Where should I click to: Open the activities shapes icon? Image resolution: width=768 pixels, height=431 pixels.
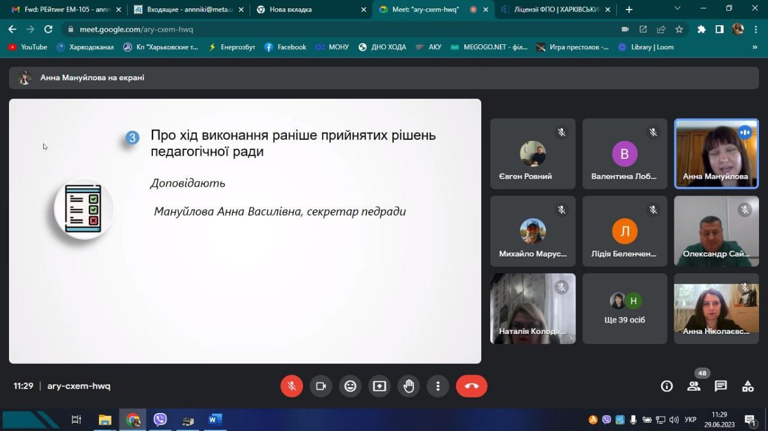748,386
